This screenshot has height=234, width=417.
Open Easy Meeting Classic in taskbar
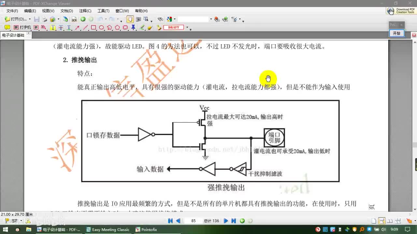coord(108,229)
